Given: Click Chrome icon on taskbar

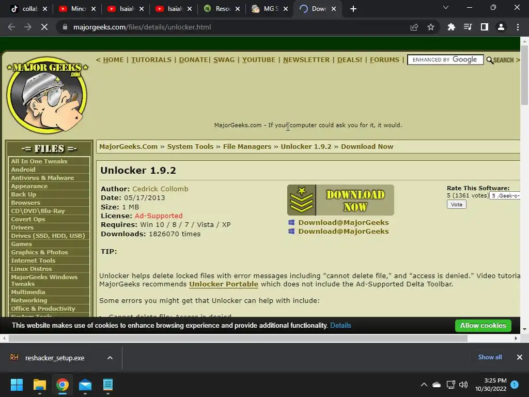Looking at the screenshot, I should click(x=63, y=385).
